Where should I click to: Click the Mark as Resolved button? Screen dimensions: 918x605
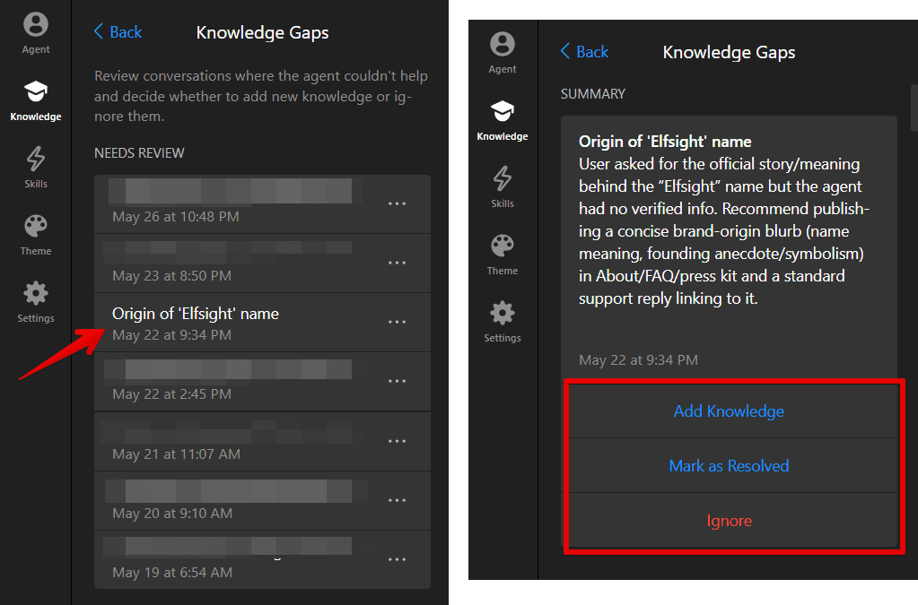pyautogui.click(x=729, y=466)
